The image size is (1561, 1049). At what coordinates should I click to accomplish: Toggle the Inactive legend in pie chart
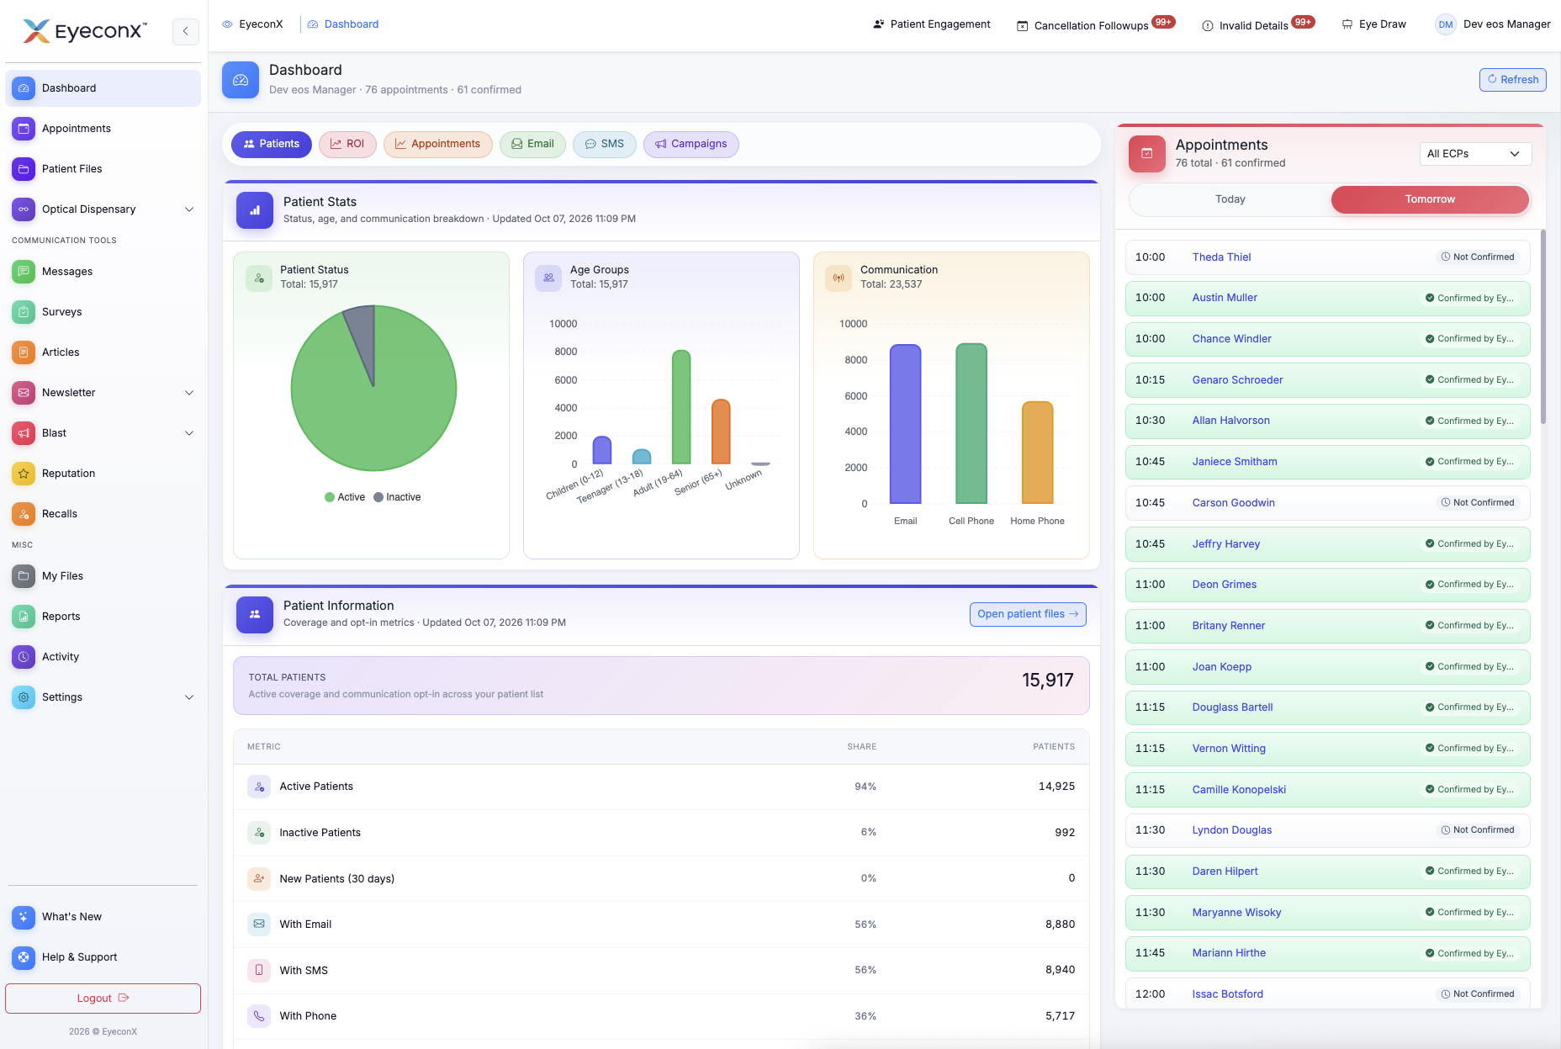tap(397, 497)
